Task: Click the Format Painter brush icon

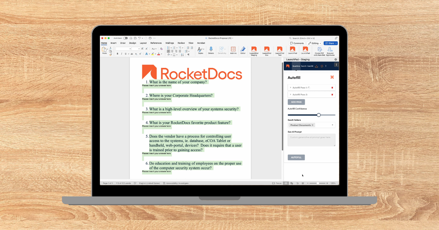Action: (x=110, y=55)
